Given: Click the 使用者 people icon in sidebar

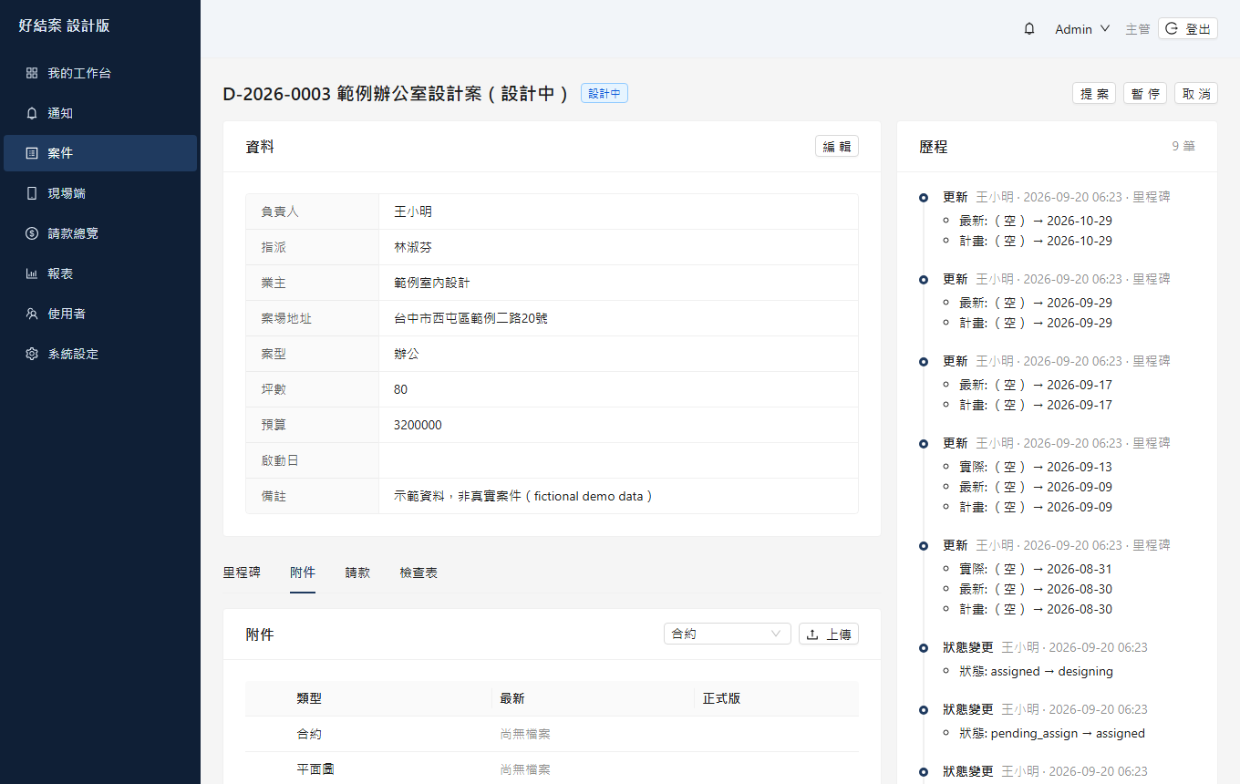Looking at the screenshot, I should [32, 314].
